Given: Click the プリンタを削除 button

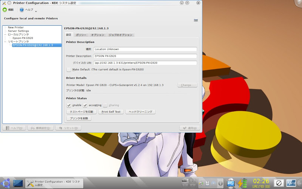Looking at the screenshot, I should (79, 118).
